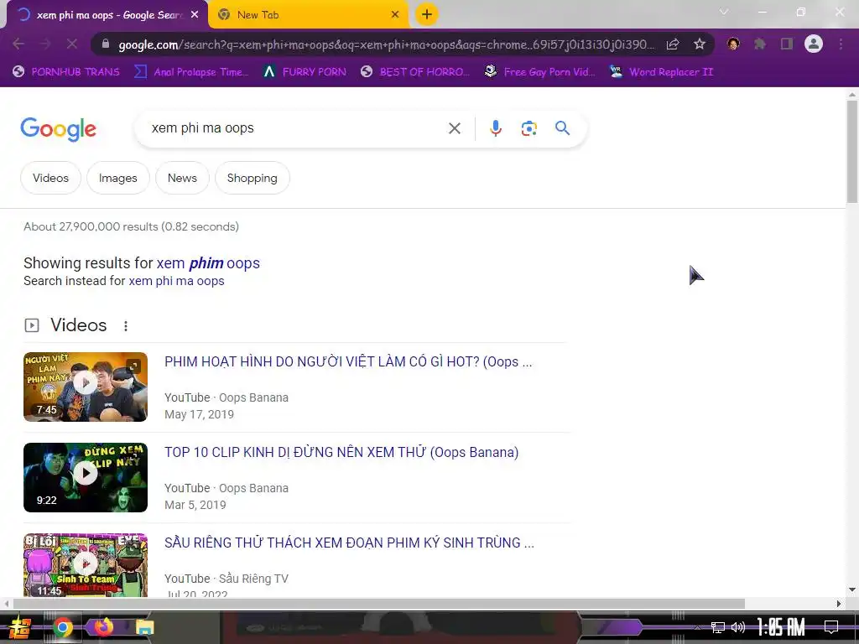Open the Word Replacer II bookmark

[662, 72]
